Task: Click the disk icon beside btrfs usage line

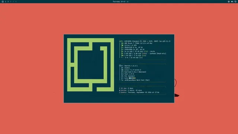Action: click(122, 51)
